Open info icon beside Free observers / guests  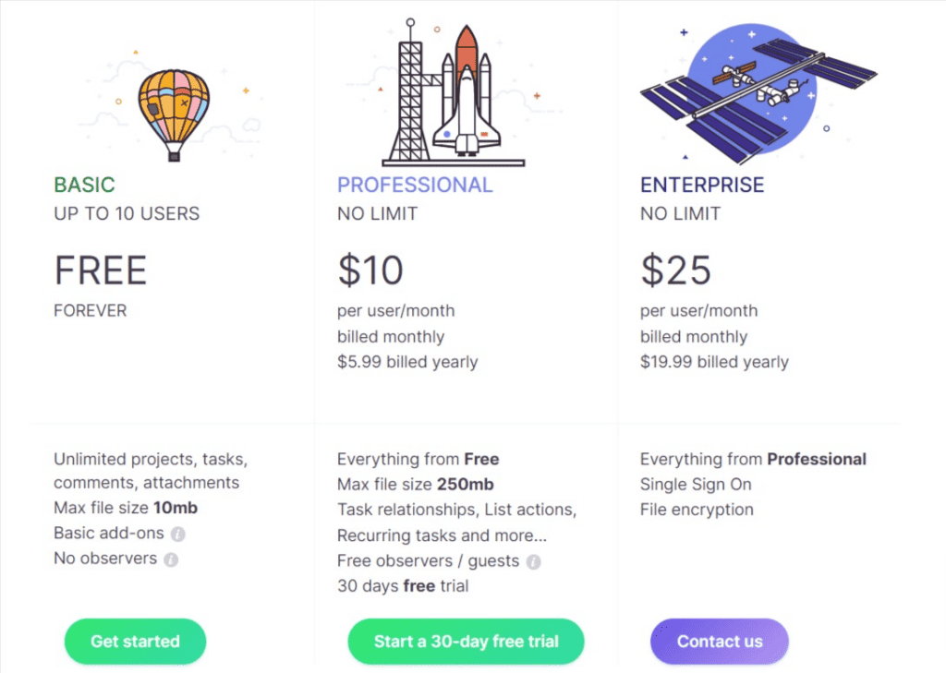533,562
